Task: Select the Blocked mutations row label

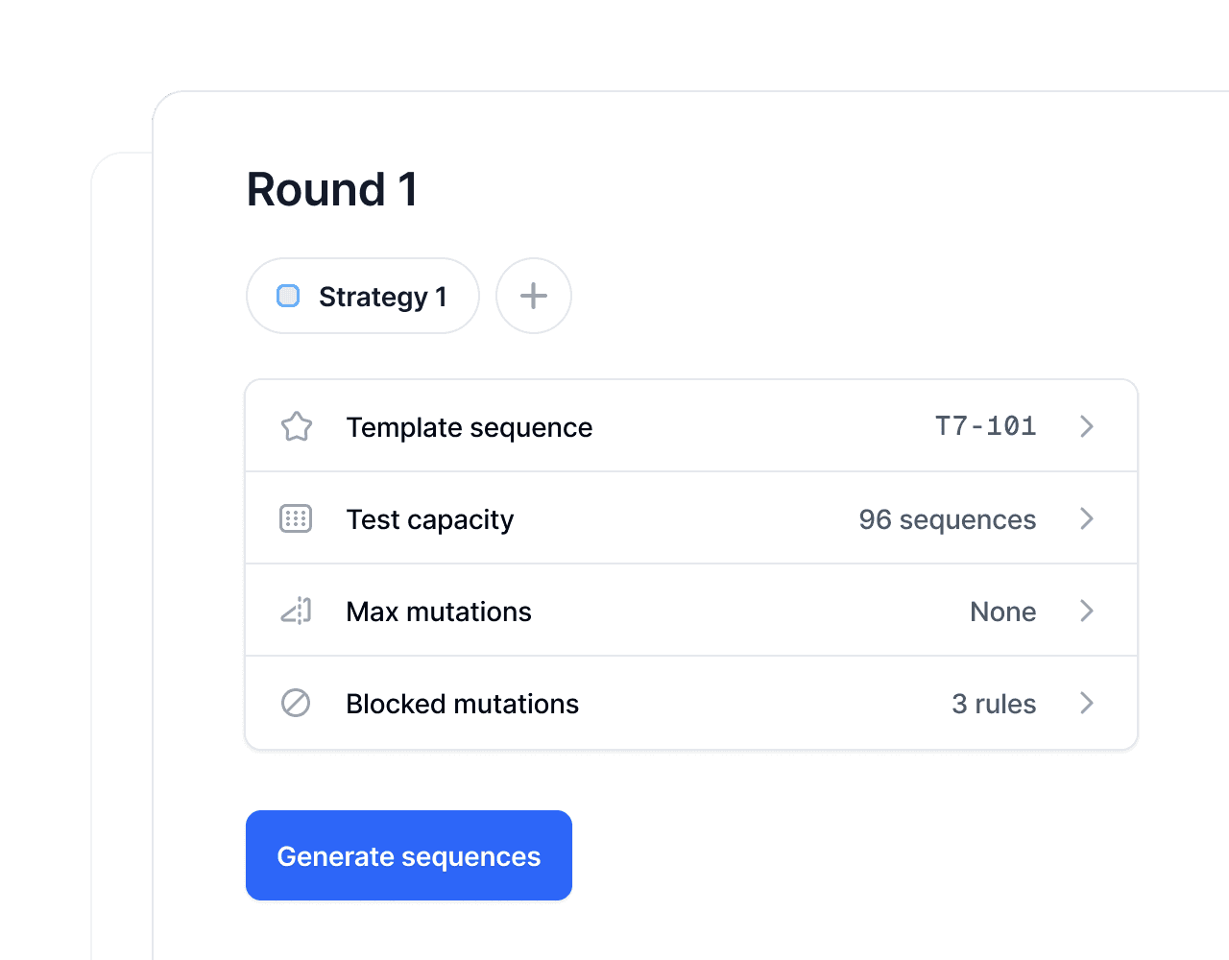Action: (x=463, y=704)
